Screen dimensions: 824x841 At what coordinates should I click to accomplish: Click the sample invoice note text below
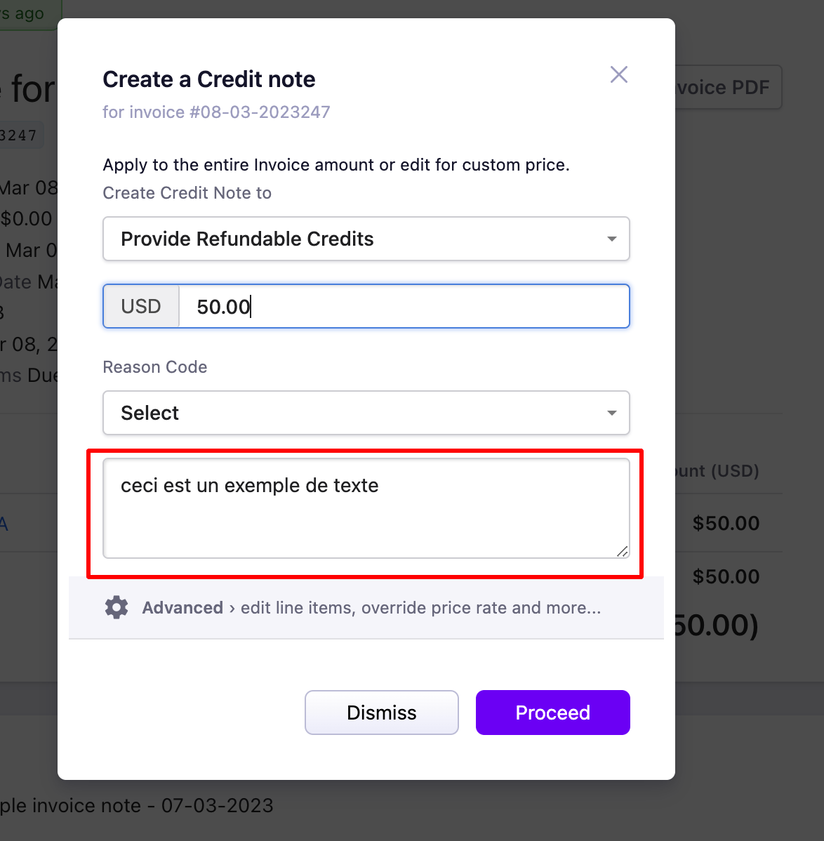coord(137,806)
